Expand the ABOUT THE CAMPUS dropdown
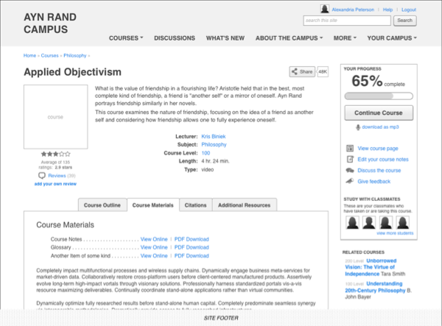The image size is (442, 326). (x=289, y=38)
